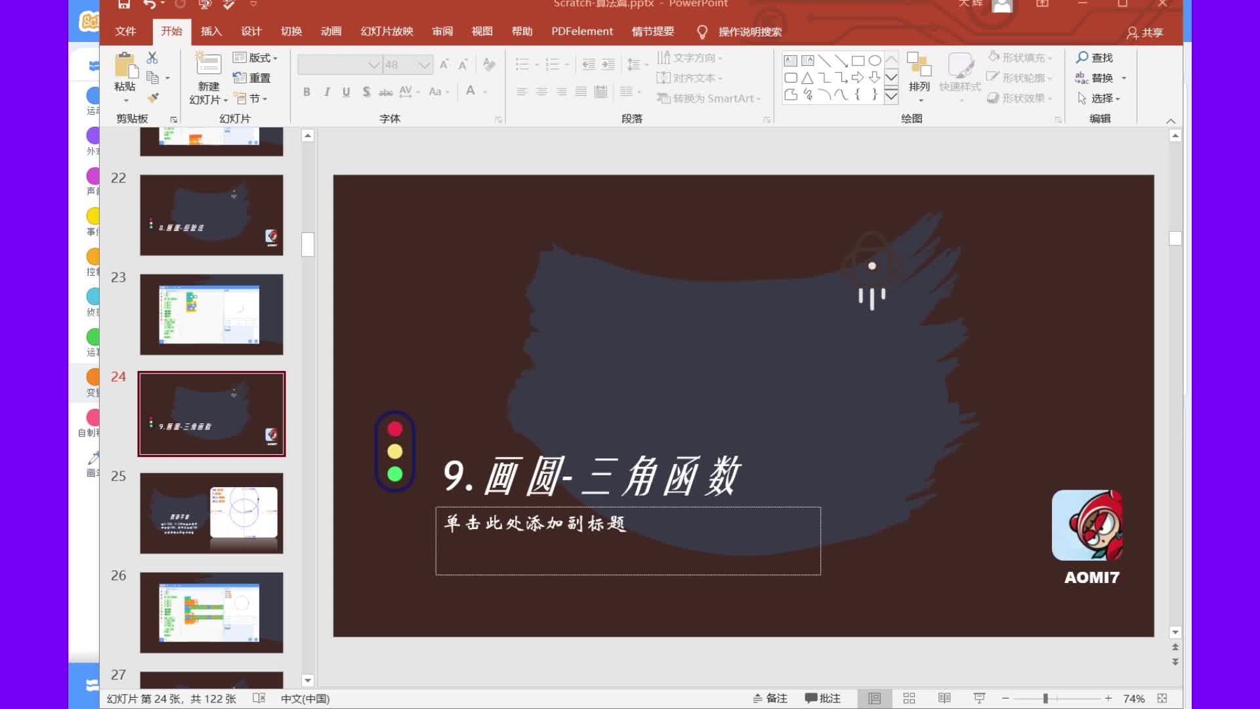Image resolution: width=1260 pixels, height=709 pixels.
Task: Toggle Italic formatting
Action: point(326,92)
